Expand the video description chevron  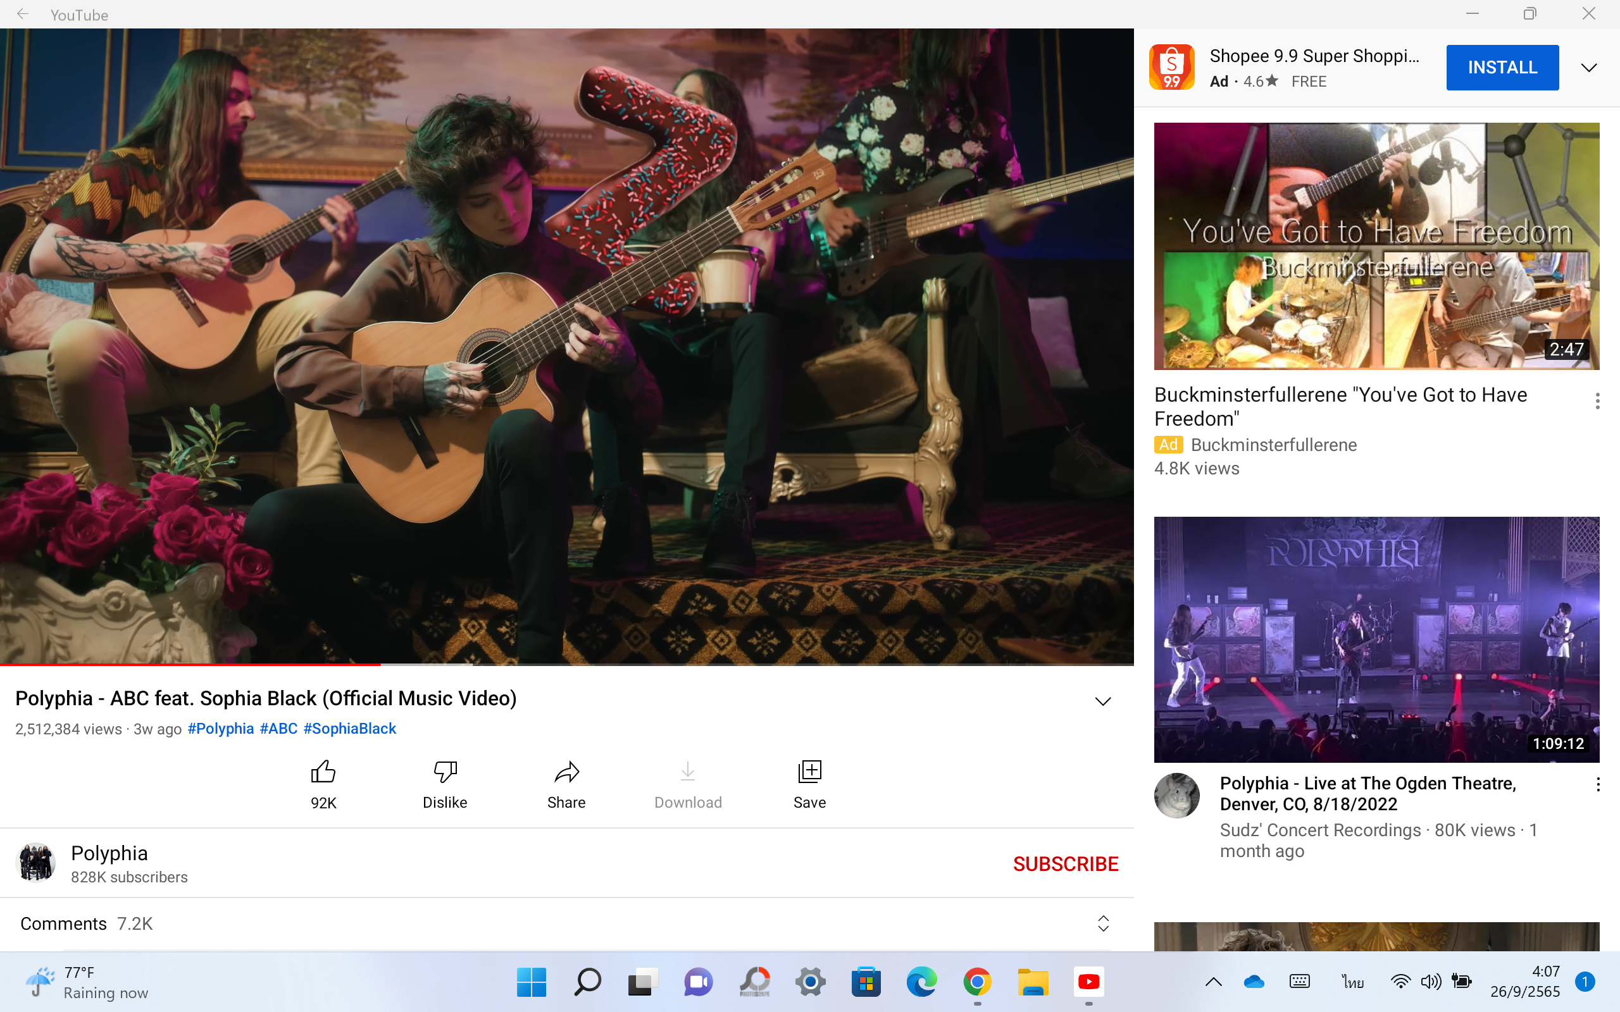pyautogui.click(x=1102, y=701)
